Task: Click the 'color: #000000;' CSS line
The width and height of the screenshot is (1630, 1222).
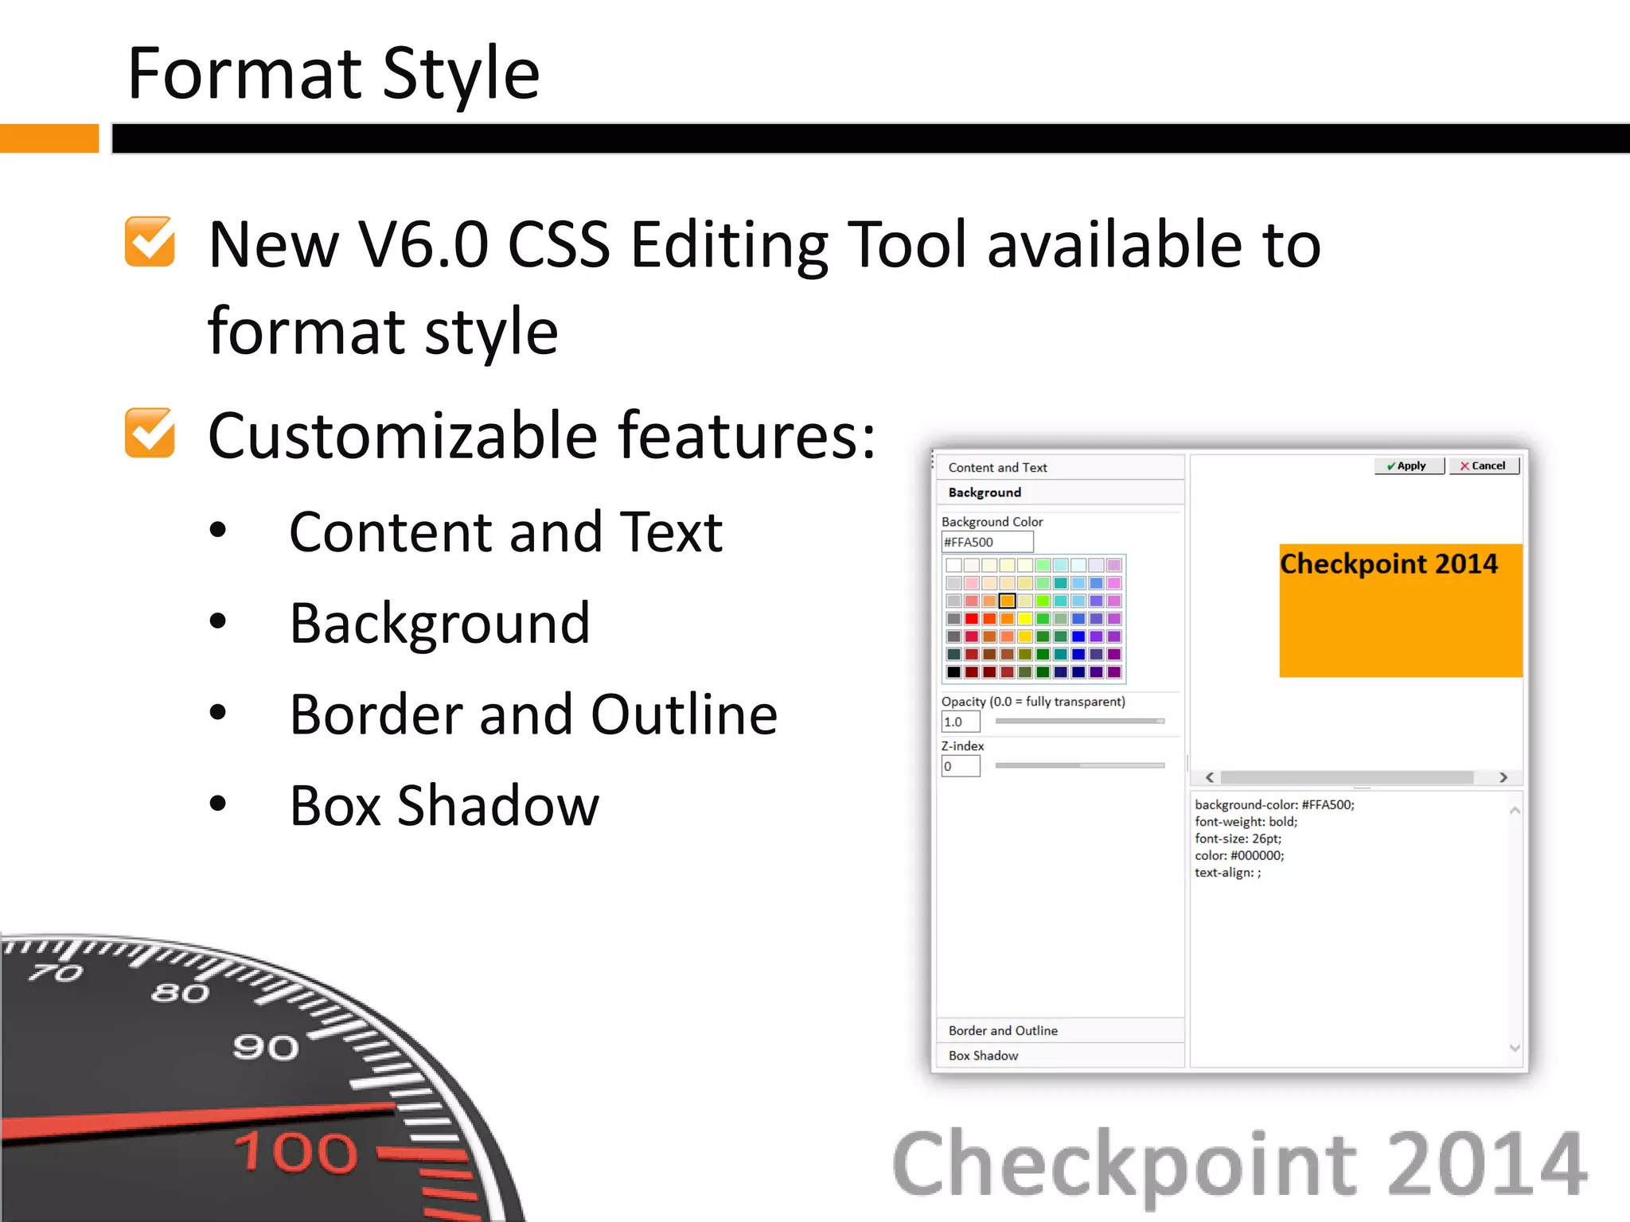Action: tap(1239, 855)
